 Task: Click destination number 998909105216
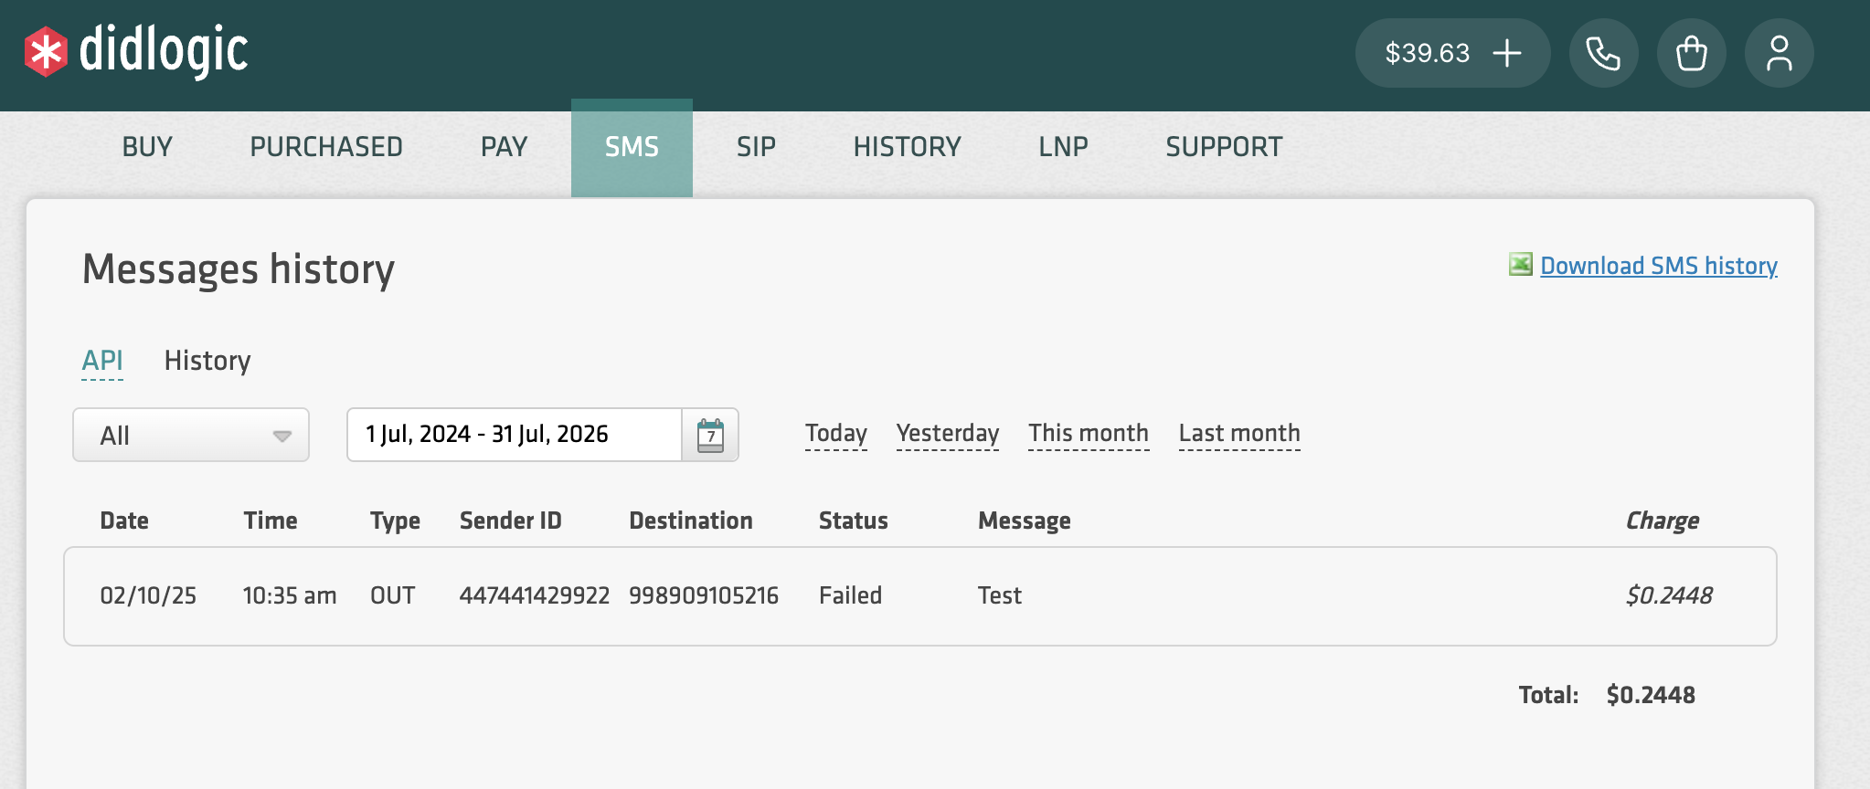point(704,595)
